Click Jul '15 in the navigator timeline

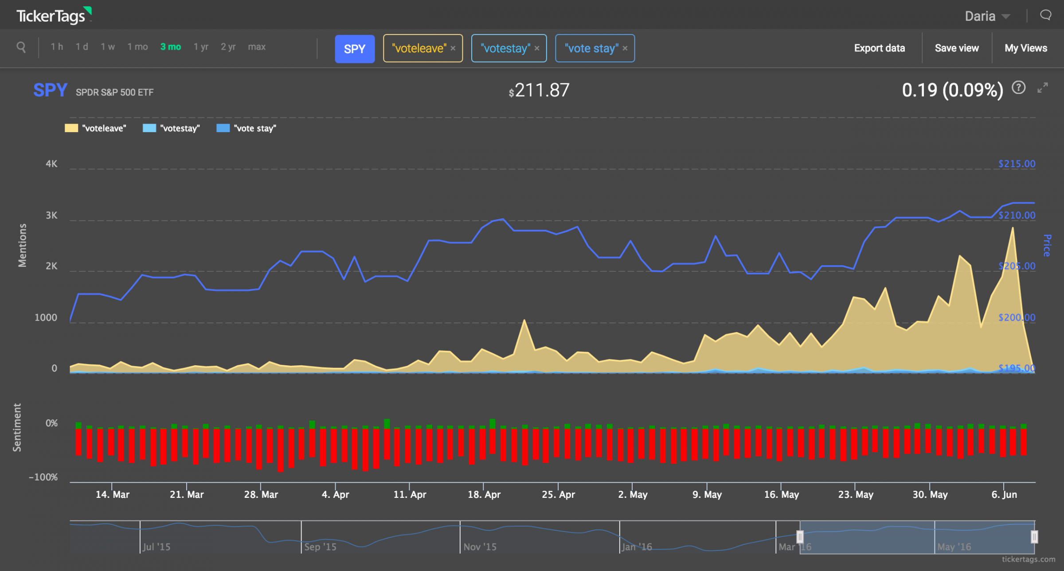[x=156, y=547]
